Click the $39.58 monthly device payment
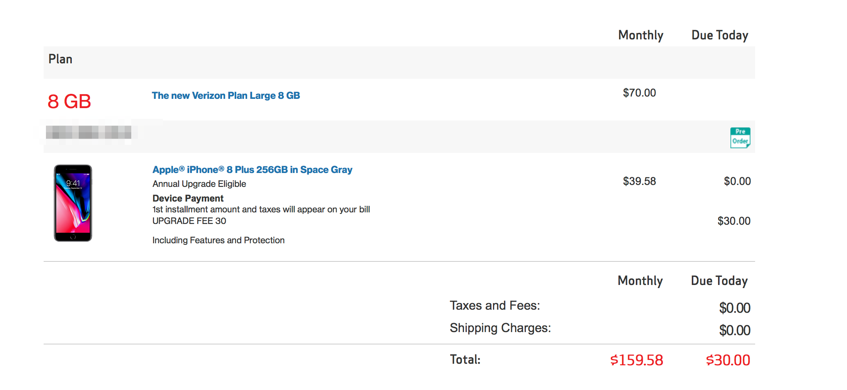This screenshot has width=847, height=390. [639, 181]
